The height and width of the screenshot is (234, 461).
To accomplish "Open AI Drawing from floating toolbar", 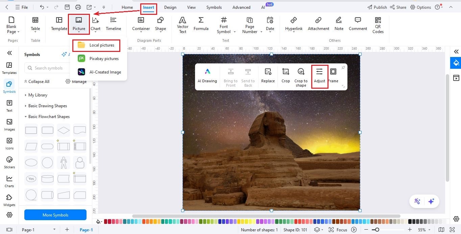I will point(207,76).
